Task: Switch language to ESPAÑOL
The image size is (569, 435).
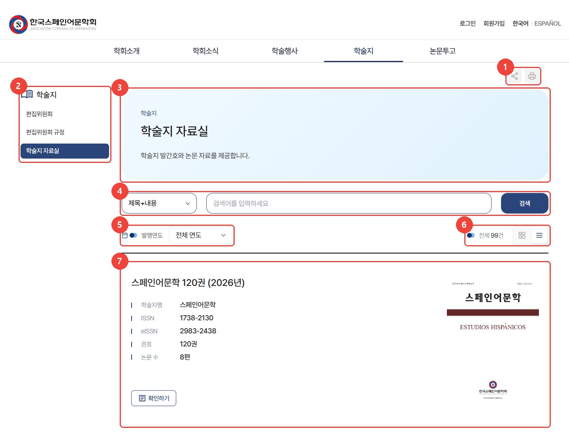Action: point(548,23)
